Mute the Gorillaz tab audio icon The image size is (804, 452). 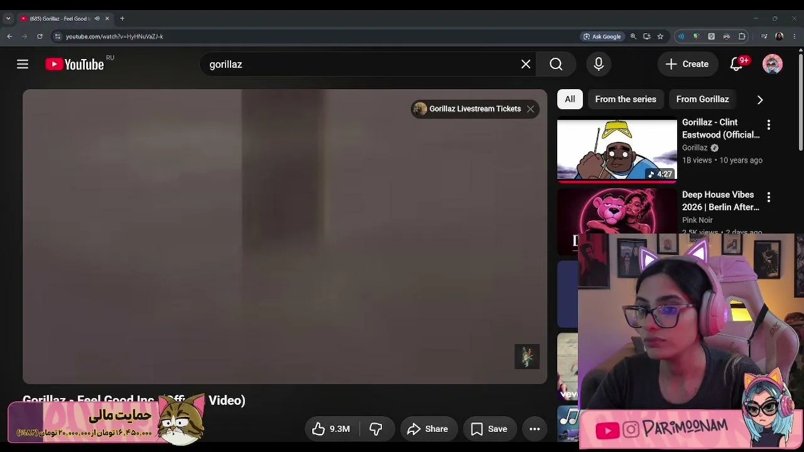tap(97, 19)
